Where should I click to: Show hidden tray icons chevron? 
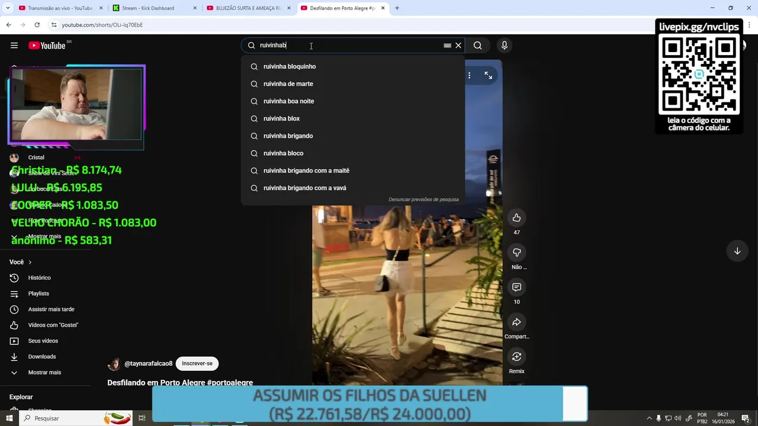[x=649, y=418]
